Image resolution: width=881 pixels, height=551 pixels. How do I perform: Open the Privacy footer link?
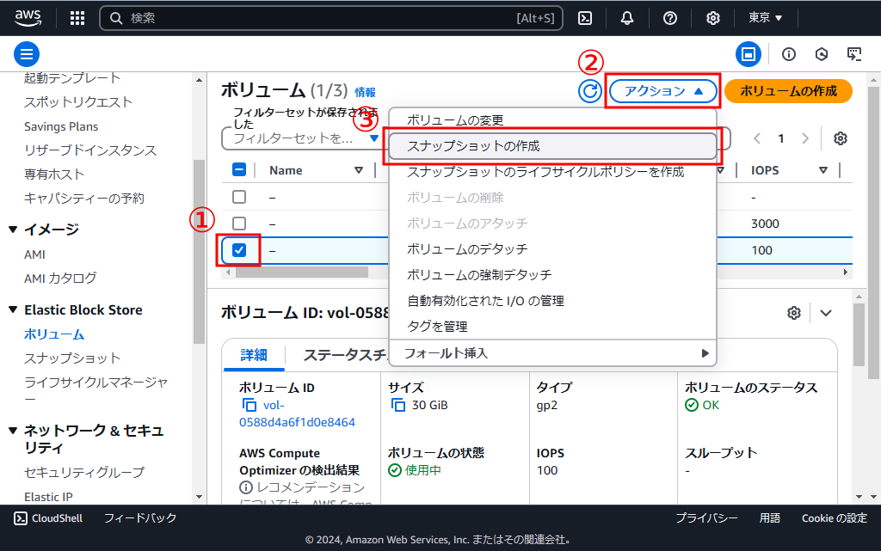pyautogui.click(x=706, y=517)
